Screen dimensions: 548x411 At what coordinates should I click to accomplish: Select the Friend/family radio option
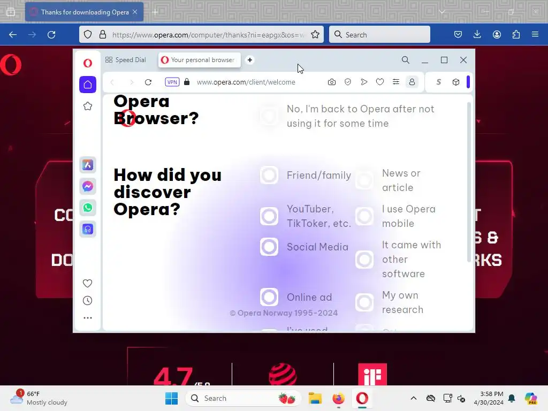[x=269, y=175]
